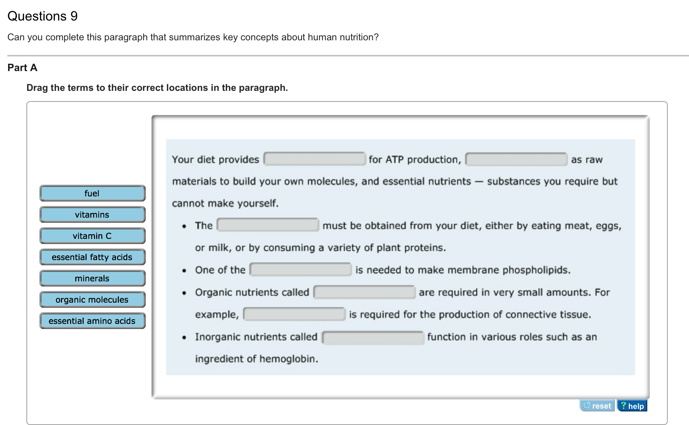Open the help button
The width and height of the screenshot is (689, 425).
632,406
